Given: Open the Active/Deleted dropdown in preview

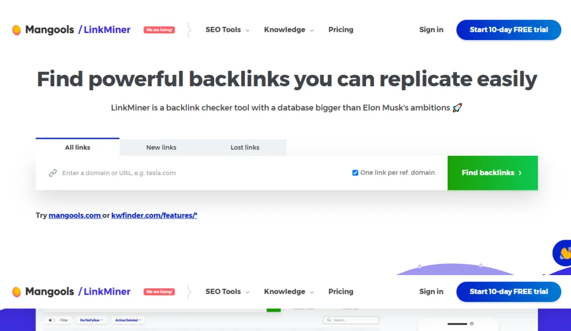Looking at the screenshot, I should tap(127, 320).
